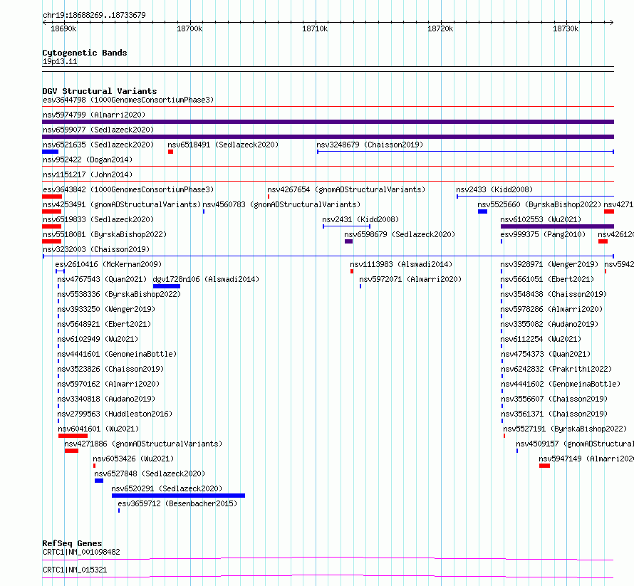Open nsv5525660 (ByrskaBishop2022) variant
This screenshot has width=634, height=586.
click(x=539, y=204)
